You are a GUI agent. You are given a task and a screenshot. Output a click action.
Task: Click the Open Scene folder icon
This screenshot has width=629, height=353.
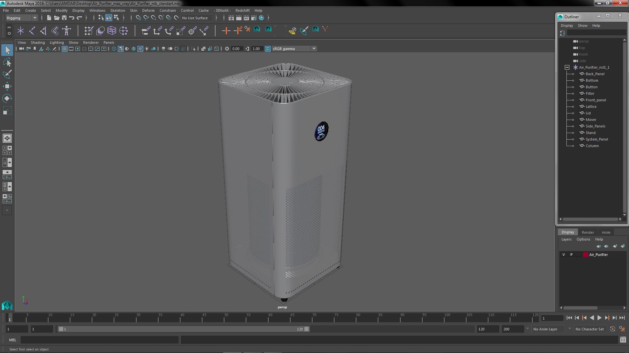tap(56, 18)
